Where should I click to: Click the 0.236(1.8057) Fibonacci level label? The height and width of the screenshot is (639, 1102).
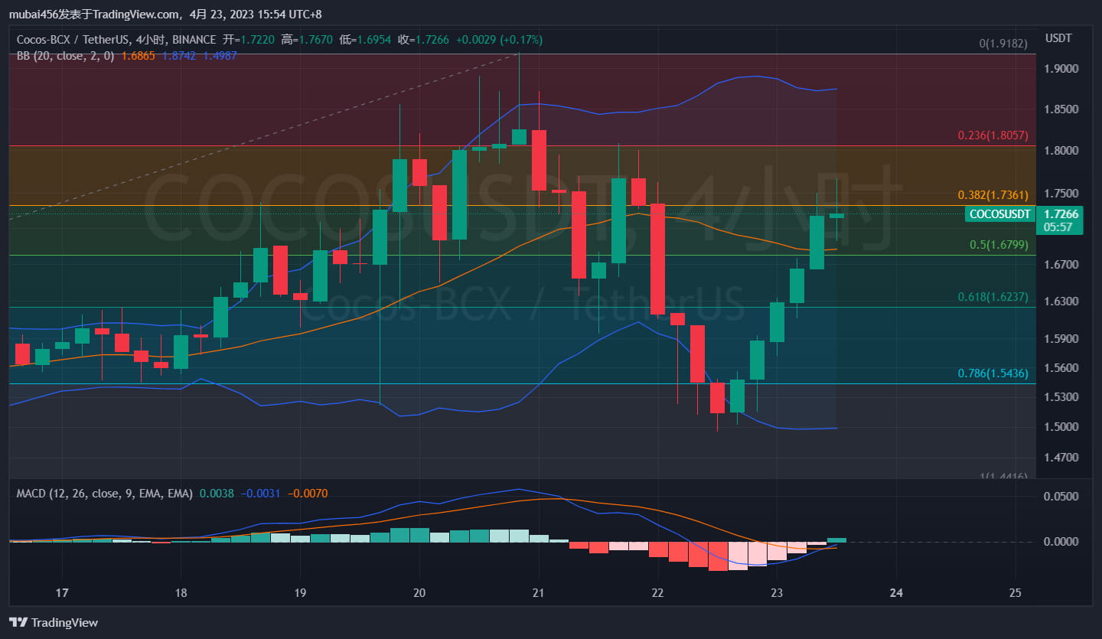click(x=993, y=135)
